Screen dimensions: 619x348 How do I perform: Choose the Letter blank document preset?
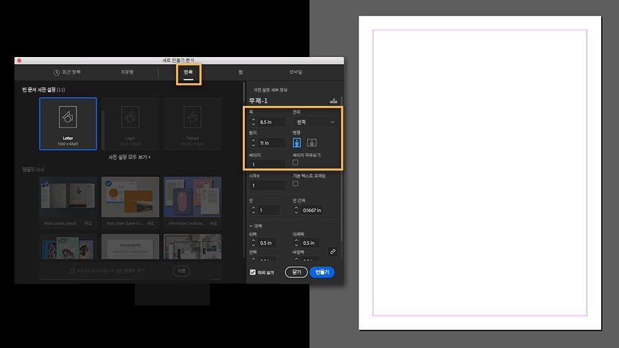68,124
